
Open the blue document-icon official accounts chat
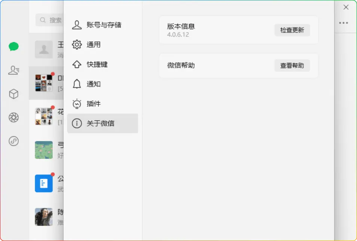[46, 183]
